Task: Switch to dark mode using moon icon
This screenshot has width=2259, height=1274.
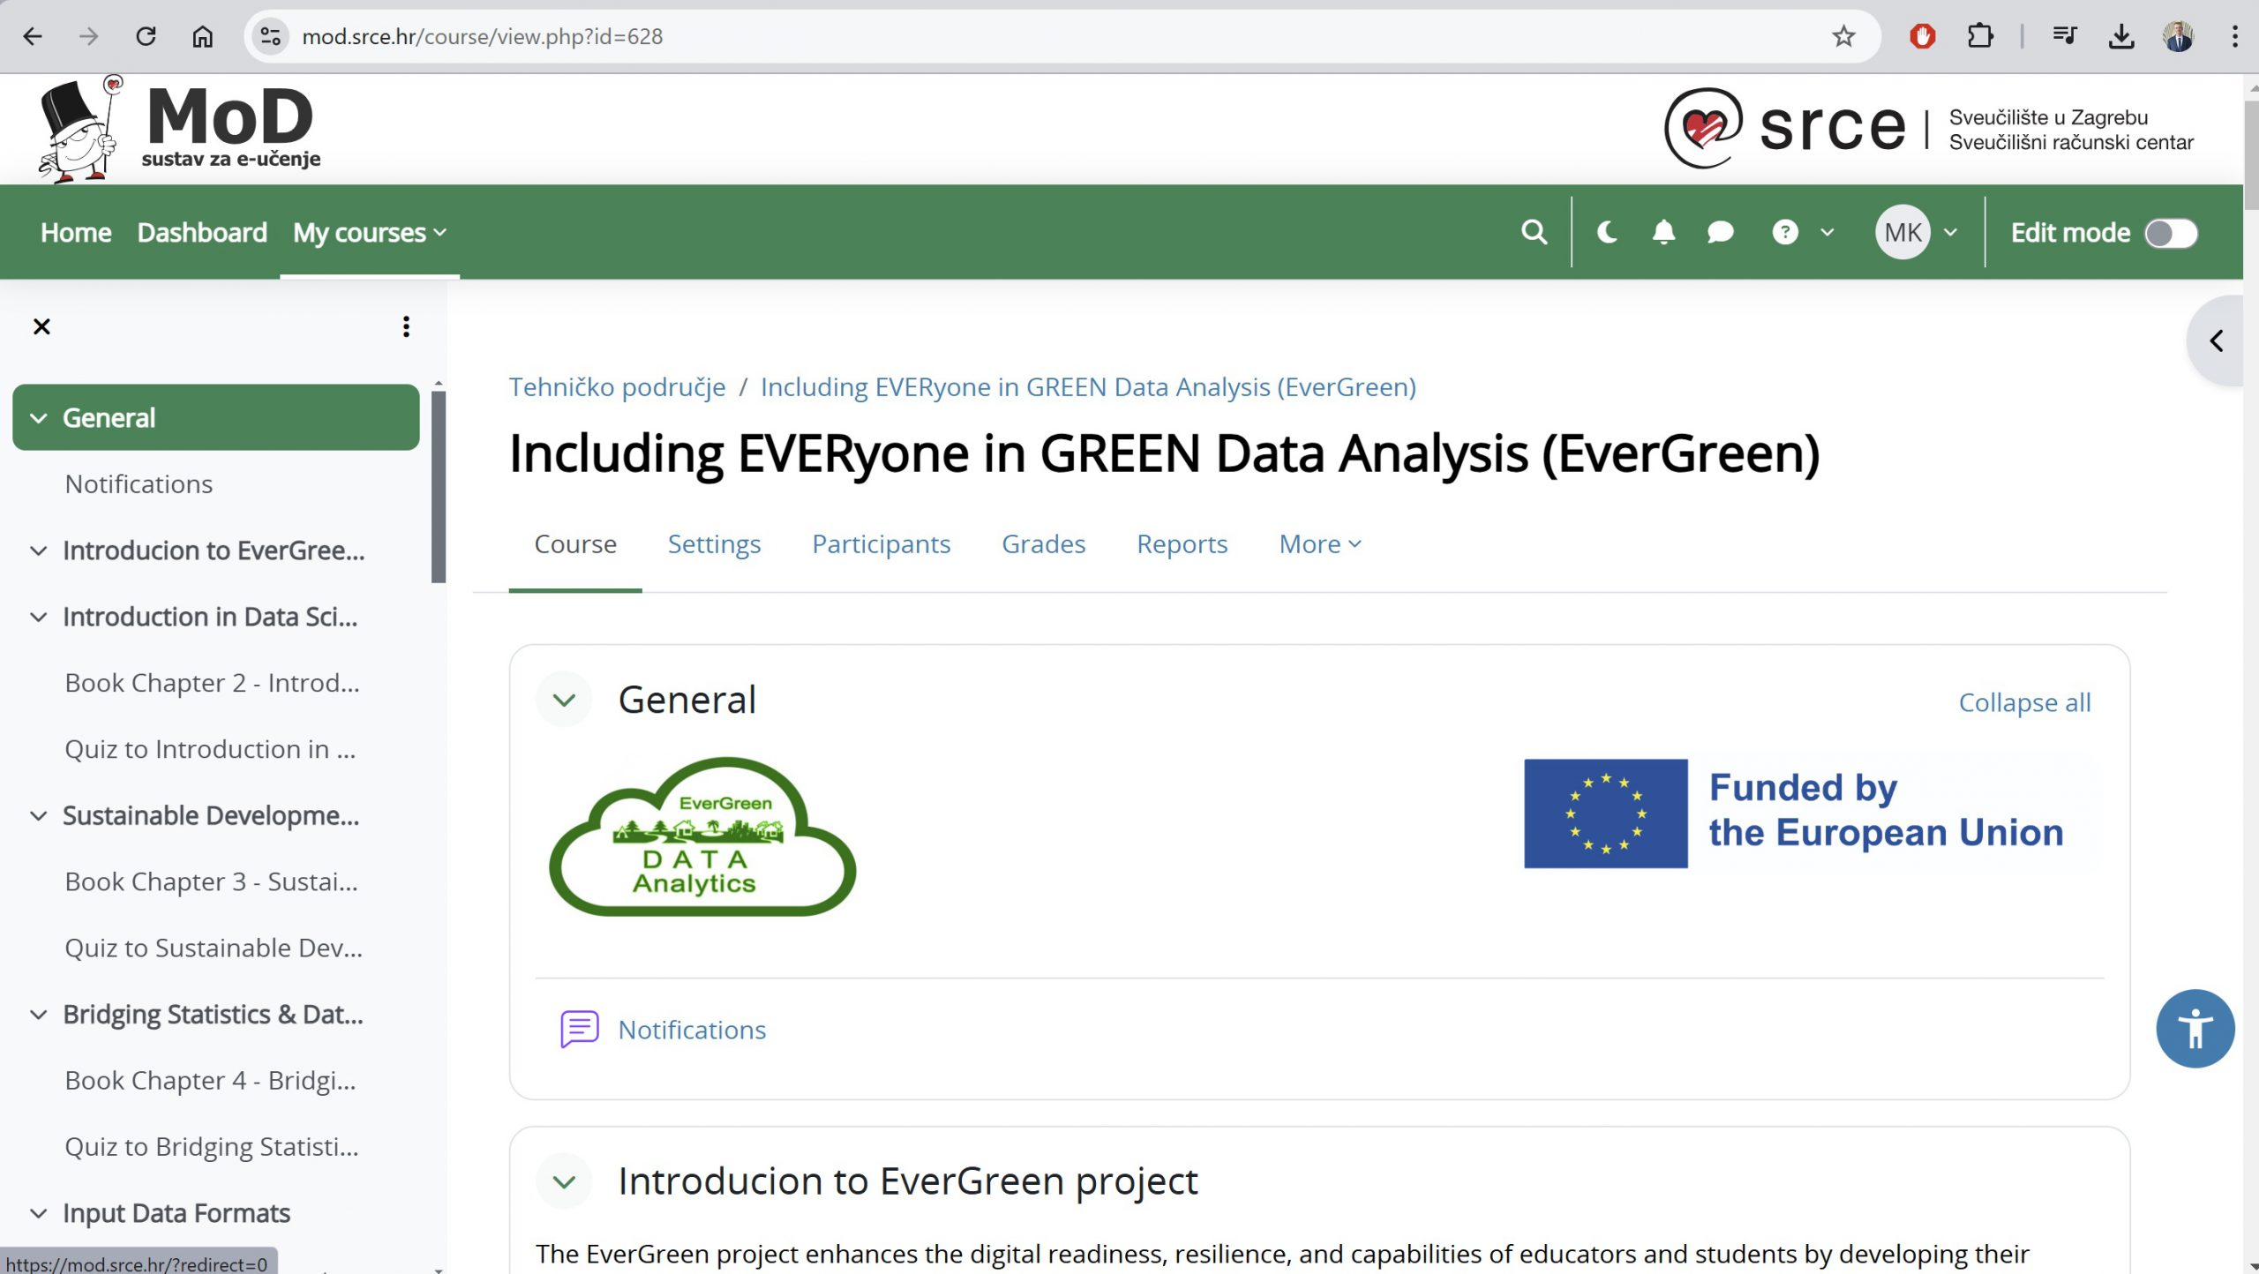Action: tap(1607, 232)
